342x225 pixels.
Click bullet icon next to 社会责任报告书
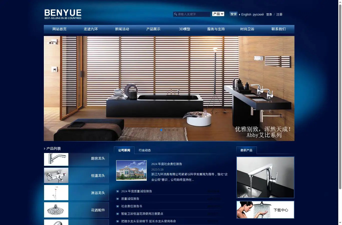coord(117,206)
